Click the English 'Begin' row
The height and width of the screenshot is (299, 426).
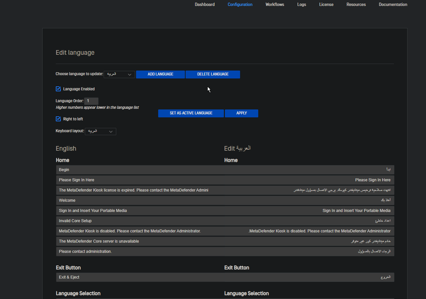pyautogui.click(x=140, y=170)
